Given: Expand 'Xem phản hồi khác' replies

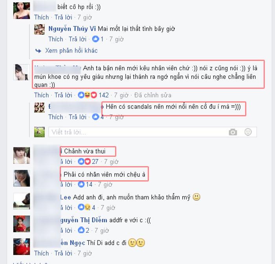Looking at the screenshot, I should [x=71, y=51].
